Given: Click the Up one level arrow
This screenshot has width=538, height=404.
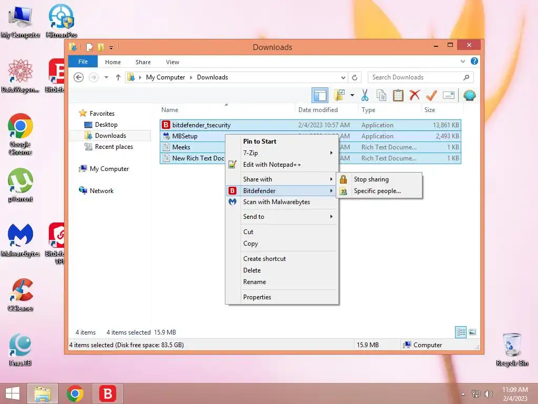Looking at the screenshot, I should [x=118, y=77].
